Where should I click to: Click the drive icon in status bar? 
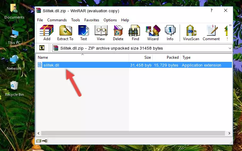pyautogui.click(x=39, y=141)
